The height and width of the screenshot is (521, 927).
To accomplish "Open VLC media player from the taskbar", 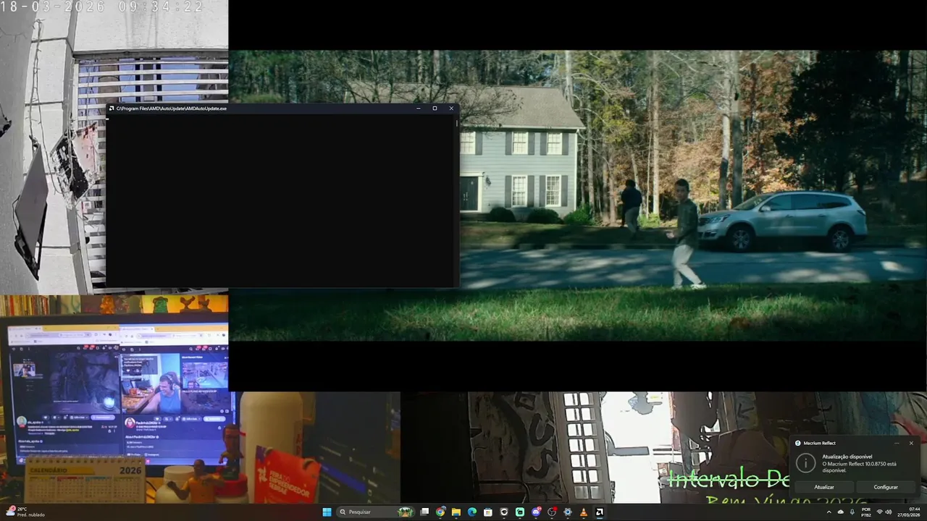I will [x=584, y=512].
